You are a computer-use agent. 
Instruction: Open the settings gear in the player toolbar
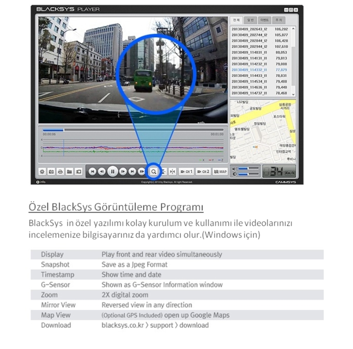coord(42,172)
